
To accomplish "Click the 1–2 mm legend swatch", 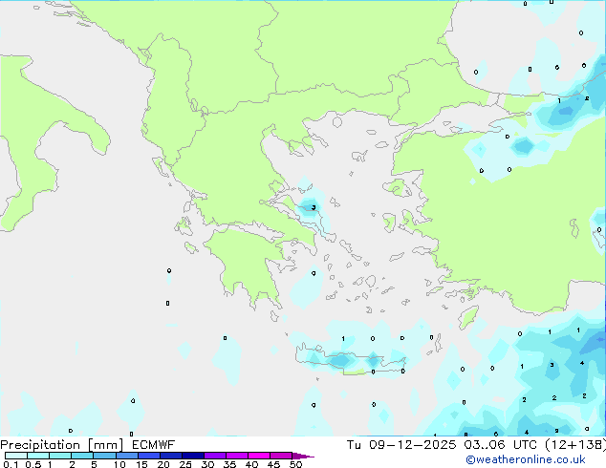I will (x=60, y=456).
